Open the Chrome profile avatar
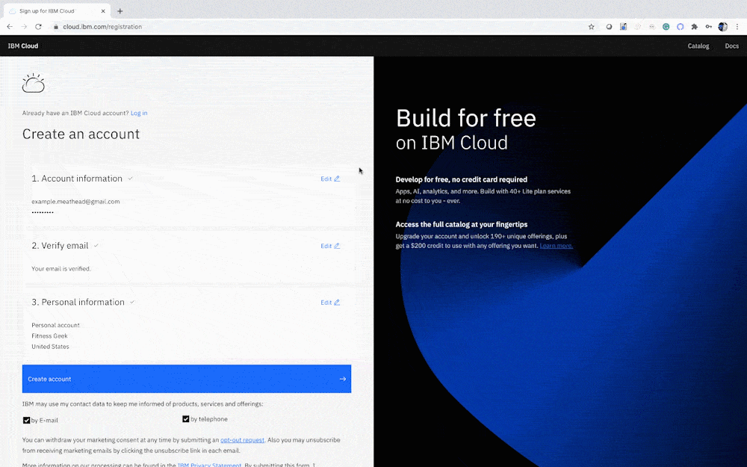This screenshot has height=467, width=747. click(723, 27)
